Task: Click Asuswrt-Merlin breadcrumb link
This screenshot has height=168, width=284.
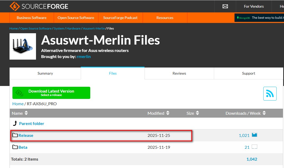Action: (x=94, y=28)
